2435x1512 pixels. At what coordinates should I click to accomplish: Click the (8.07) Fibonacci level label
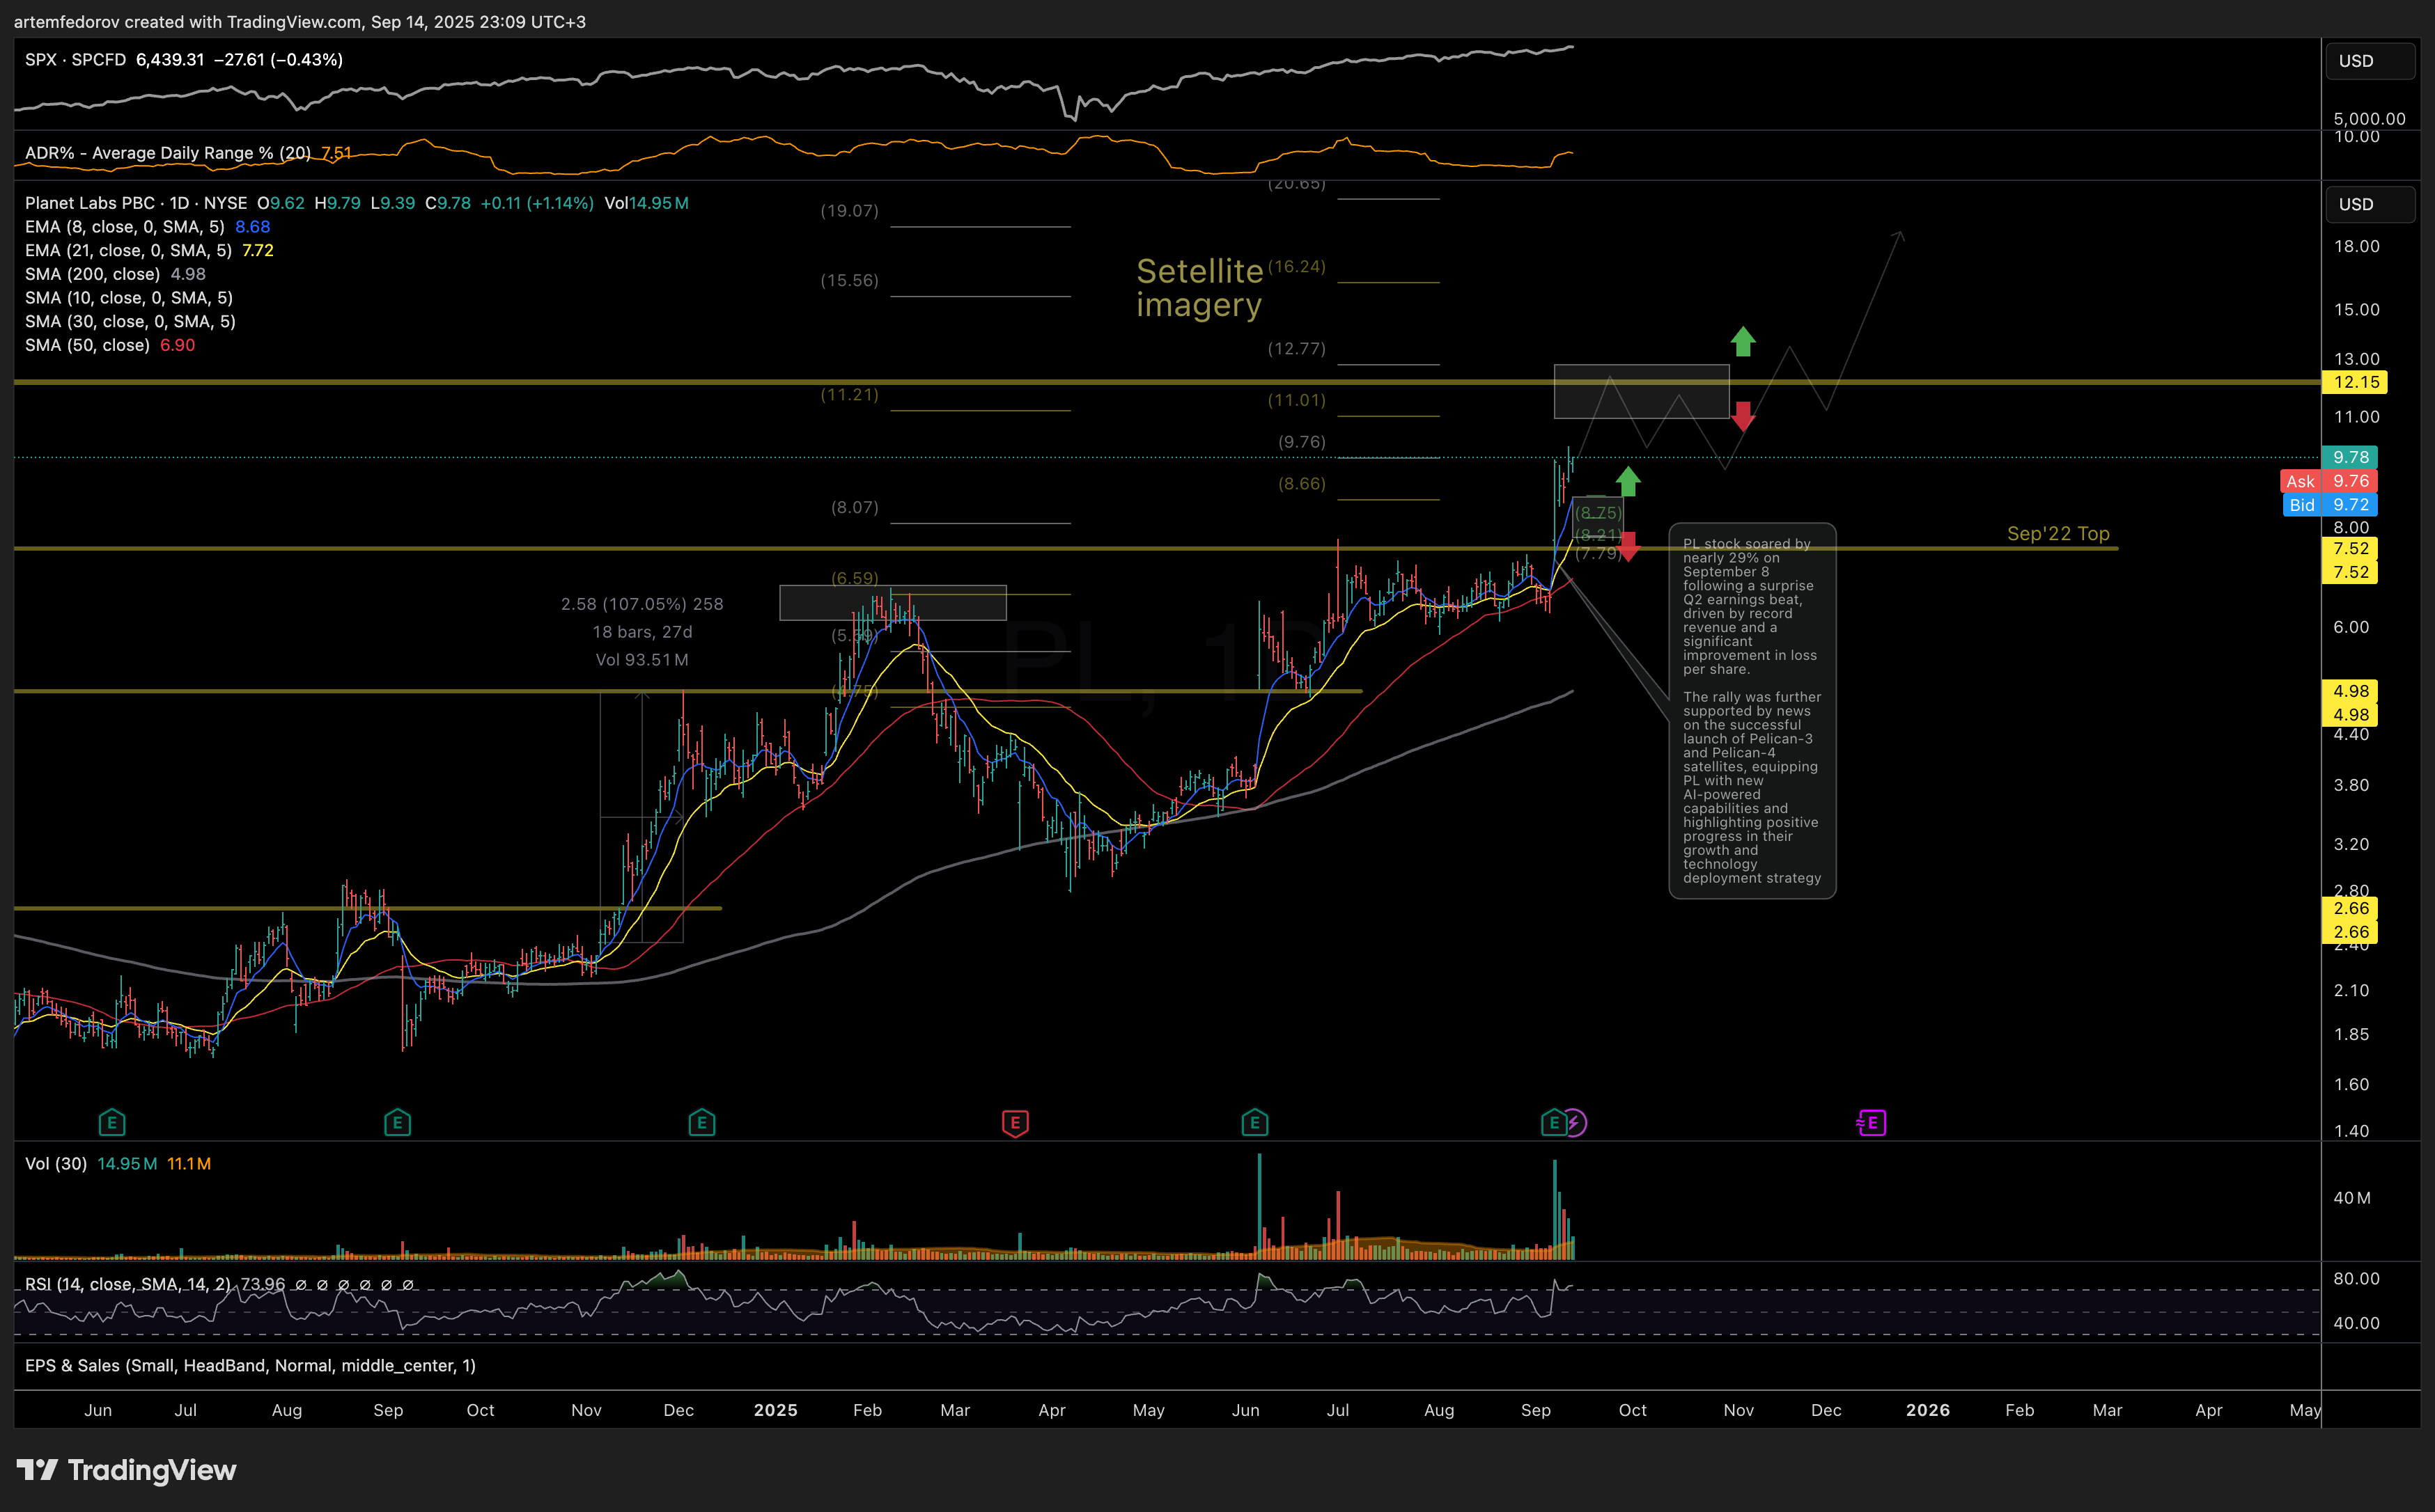(x=855, y=508)
